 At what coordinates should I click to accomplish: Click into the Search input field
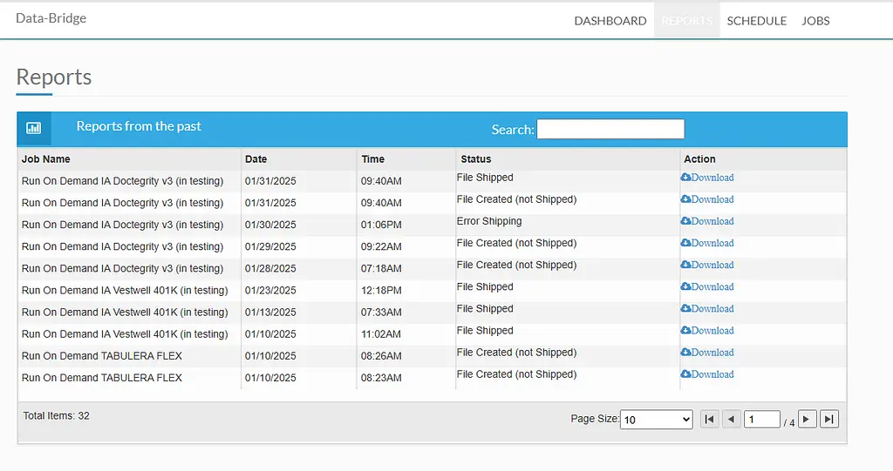coord(610,129)
